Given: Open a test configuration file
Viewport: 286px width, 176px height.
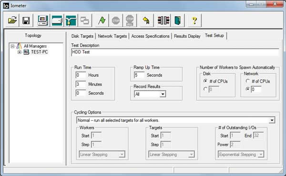Looking at the screenshot, I should click(12, 20).
